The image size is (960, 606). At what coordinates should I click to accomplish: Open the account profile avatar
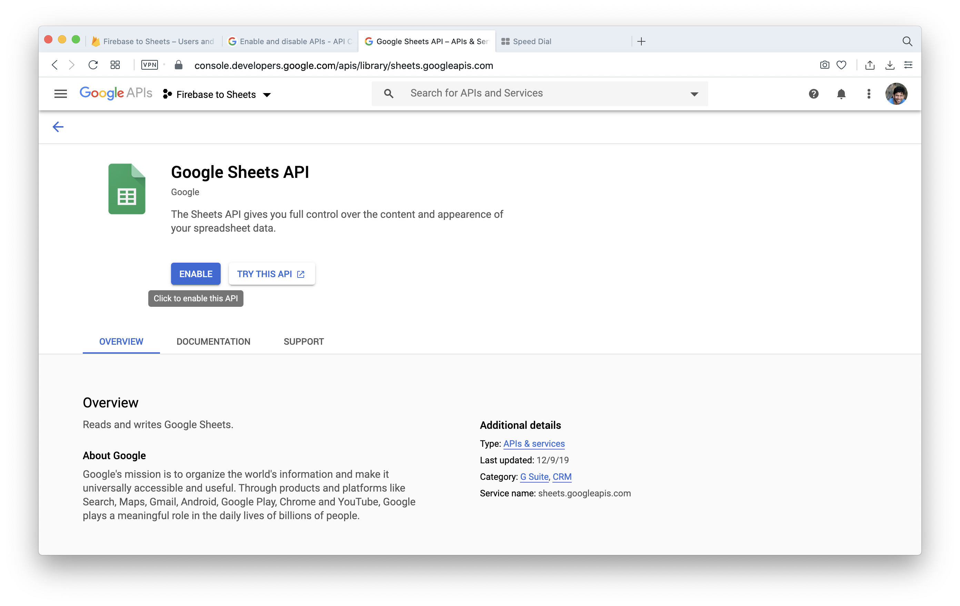tap(896, 94)
